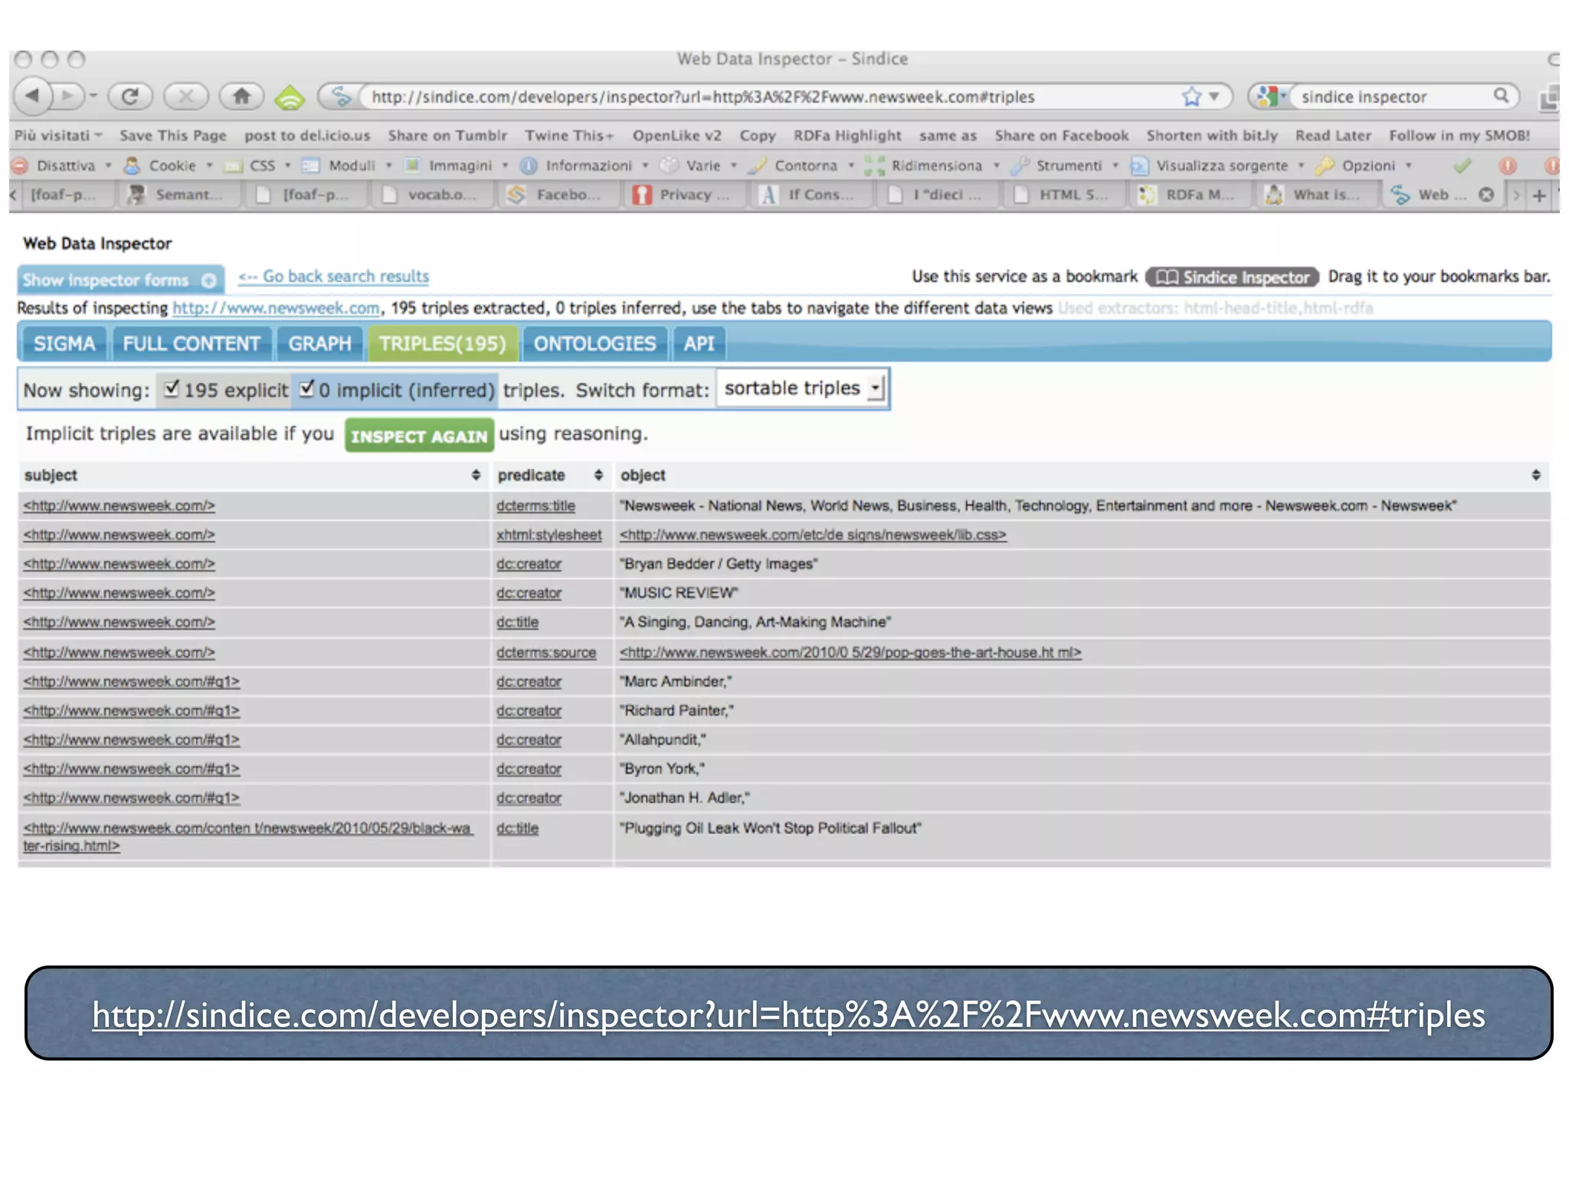The image size is (1569, 1177).
Task: Uncheck the 195 explicit checkbox
Action: [172, 389]
